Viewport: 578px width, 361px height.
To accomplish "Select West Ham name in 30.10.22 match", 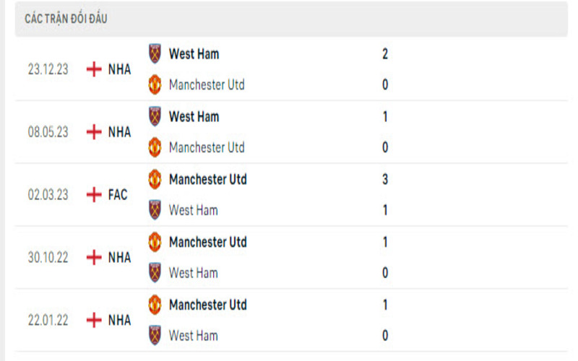I will pos(193,273).
